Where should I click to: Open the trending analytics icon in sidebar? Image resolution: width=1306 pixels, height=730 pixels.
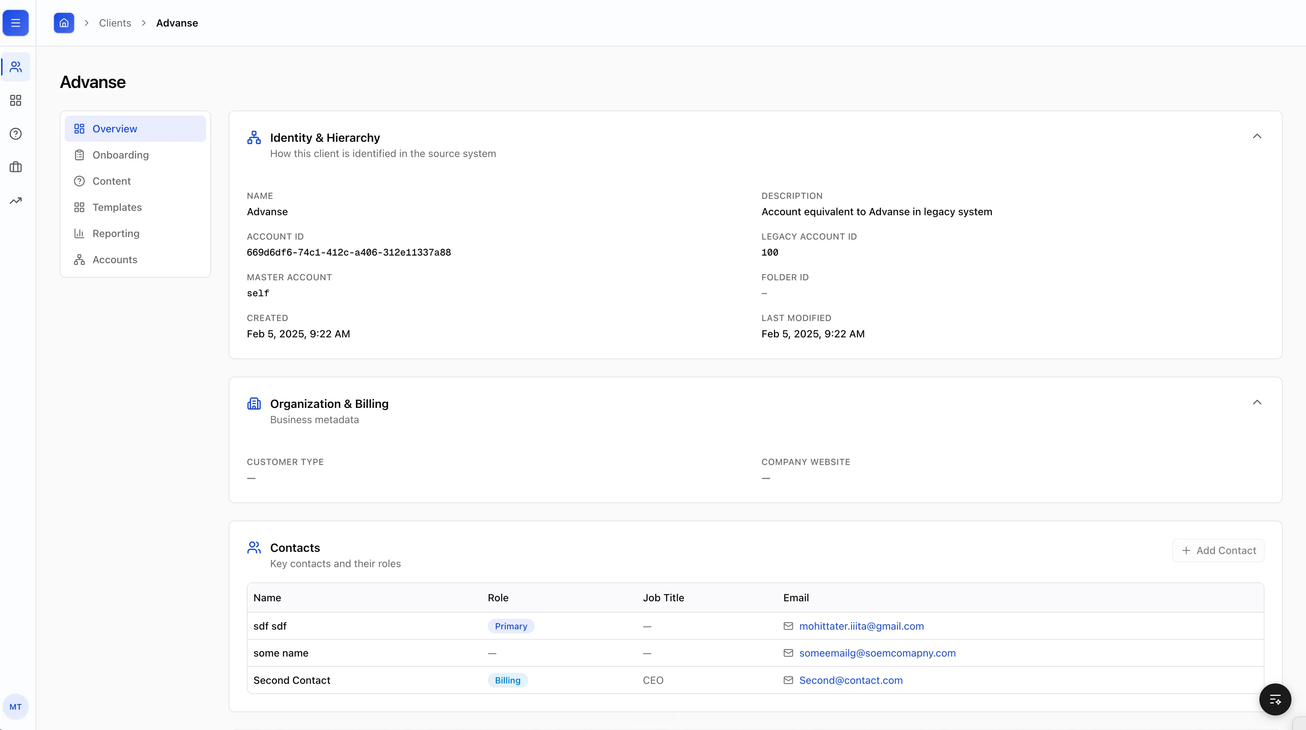click(x=16, y=200)
